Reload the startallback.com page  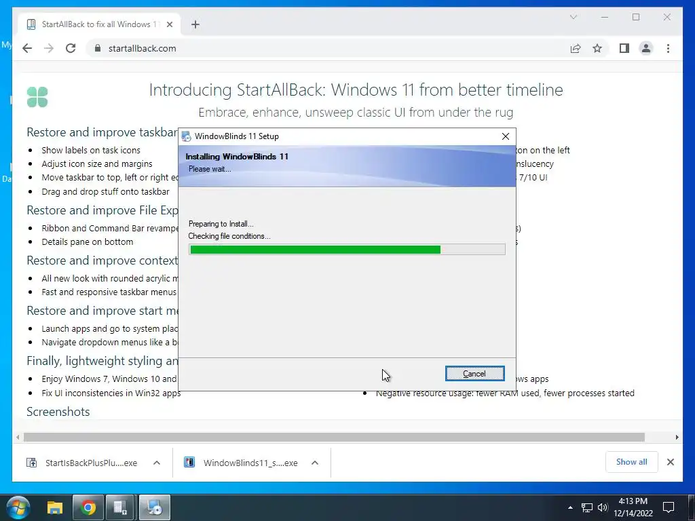pyautogui.click(x=71, y=48)
